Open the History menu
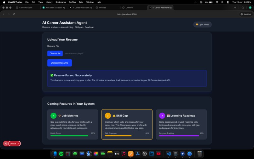Viewport: 254px width, 159px height. tap(49, 2)
